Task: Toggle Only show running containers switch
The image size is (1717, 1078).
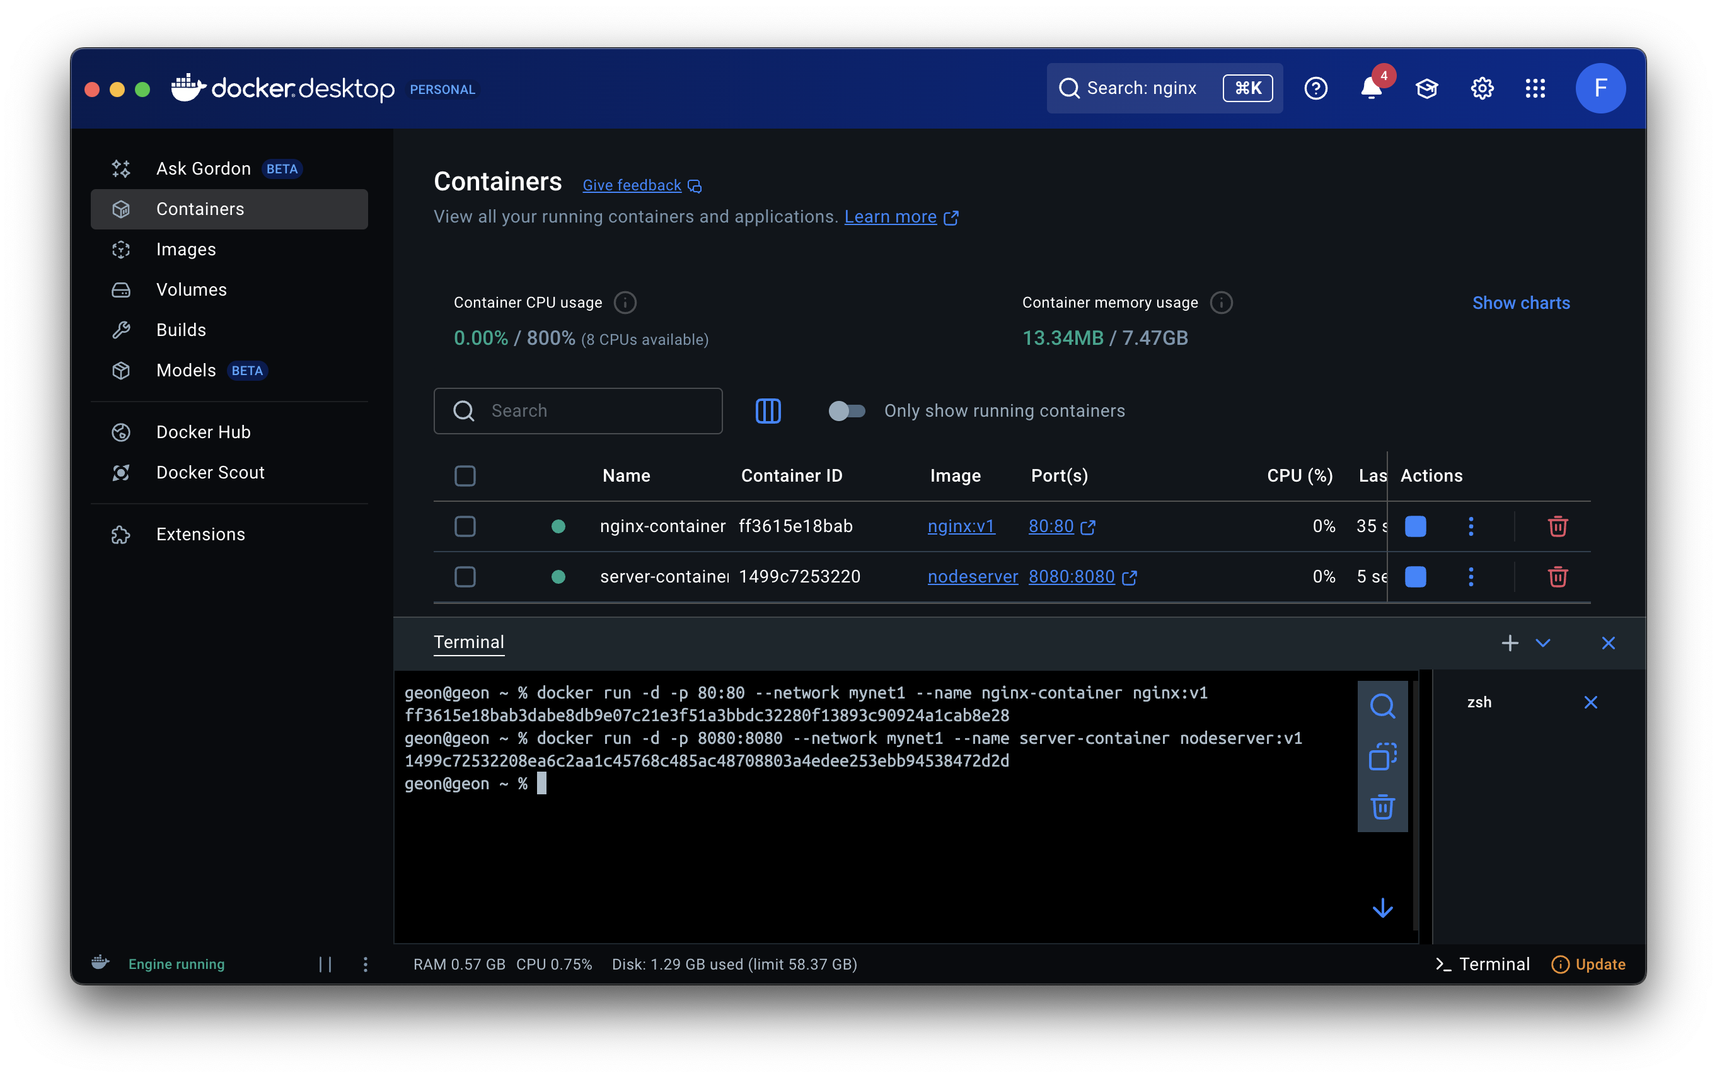Action: (846, 410)
